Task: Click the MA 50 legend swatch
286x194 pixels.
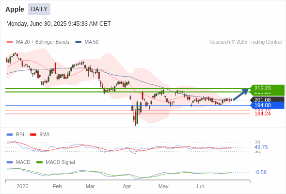Action: (x=79, y=42)
